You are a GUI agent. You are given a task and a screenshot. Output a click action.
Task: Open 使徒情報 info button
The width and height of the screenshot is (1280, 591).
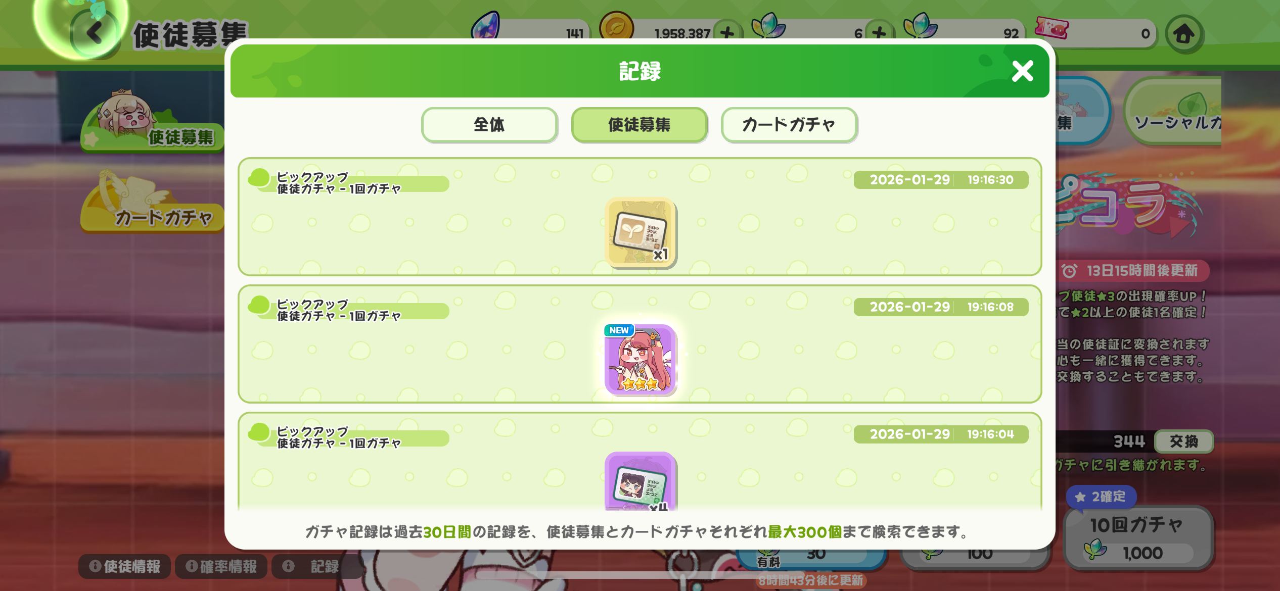click(x=124, y=566)
